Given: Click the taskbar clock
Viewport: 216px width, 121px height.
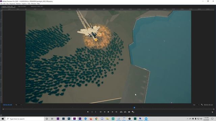Looking at the screenshot, I should coord(206,119).
